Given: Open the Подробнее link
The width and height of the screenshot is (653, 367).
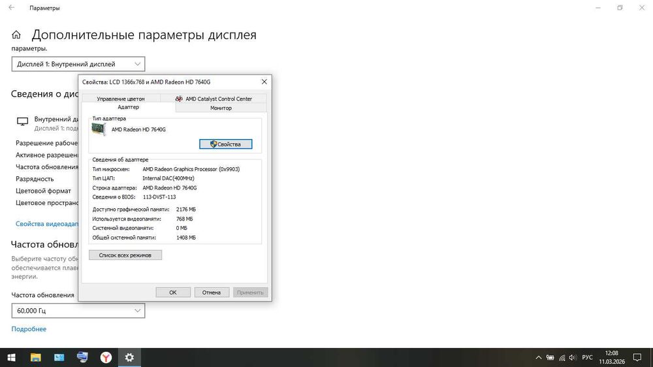Looking at the screenshot, I should (x=29, y=328).
